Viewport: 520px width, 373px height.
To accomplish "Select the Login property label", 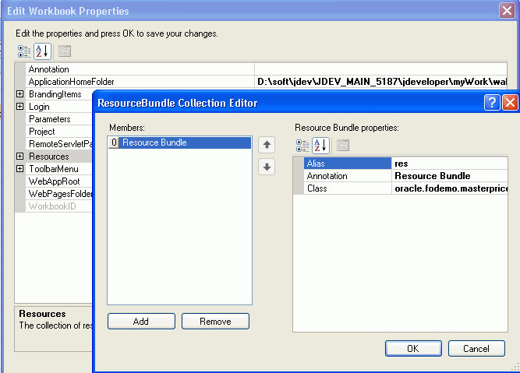I will pyautogui.click(x=39, y=107).
